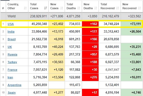Visit the France country link

(x=12, y=70)
